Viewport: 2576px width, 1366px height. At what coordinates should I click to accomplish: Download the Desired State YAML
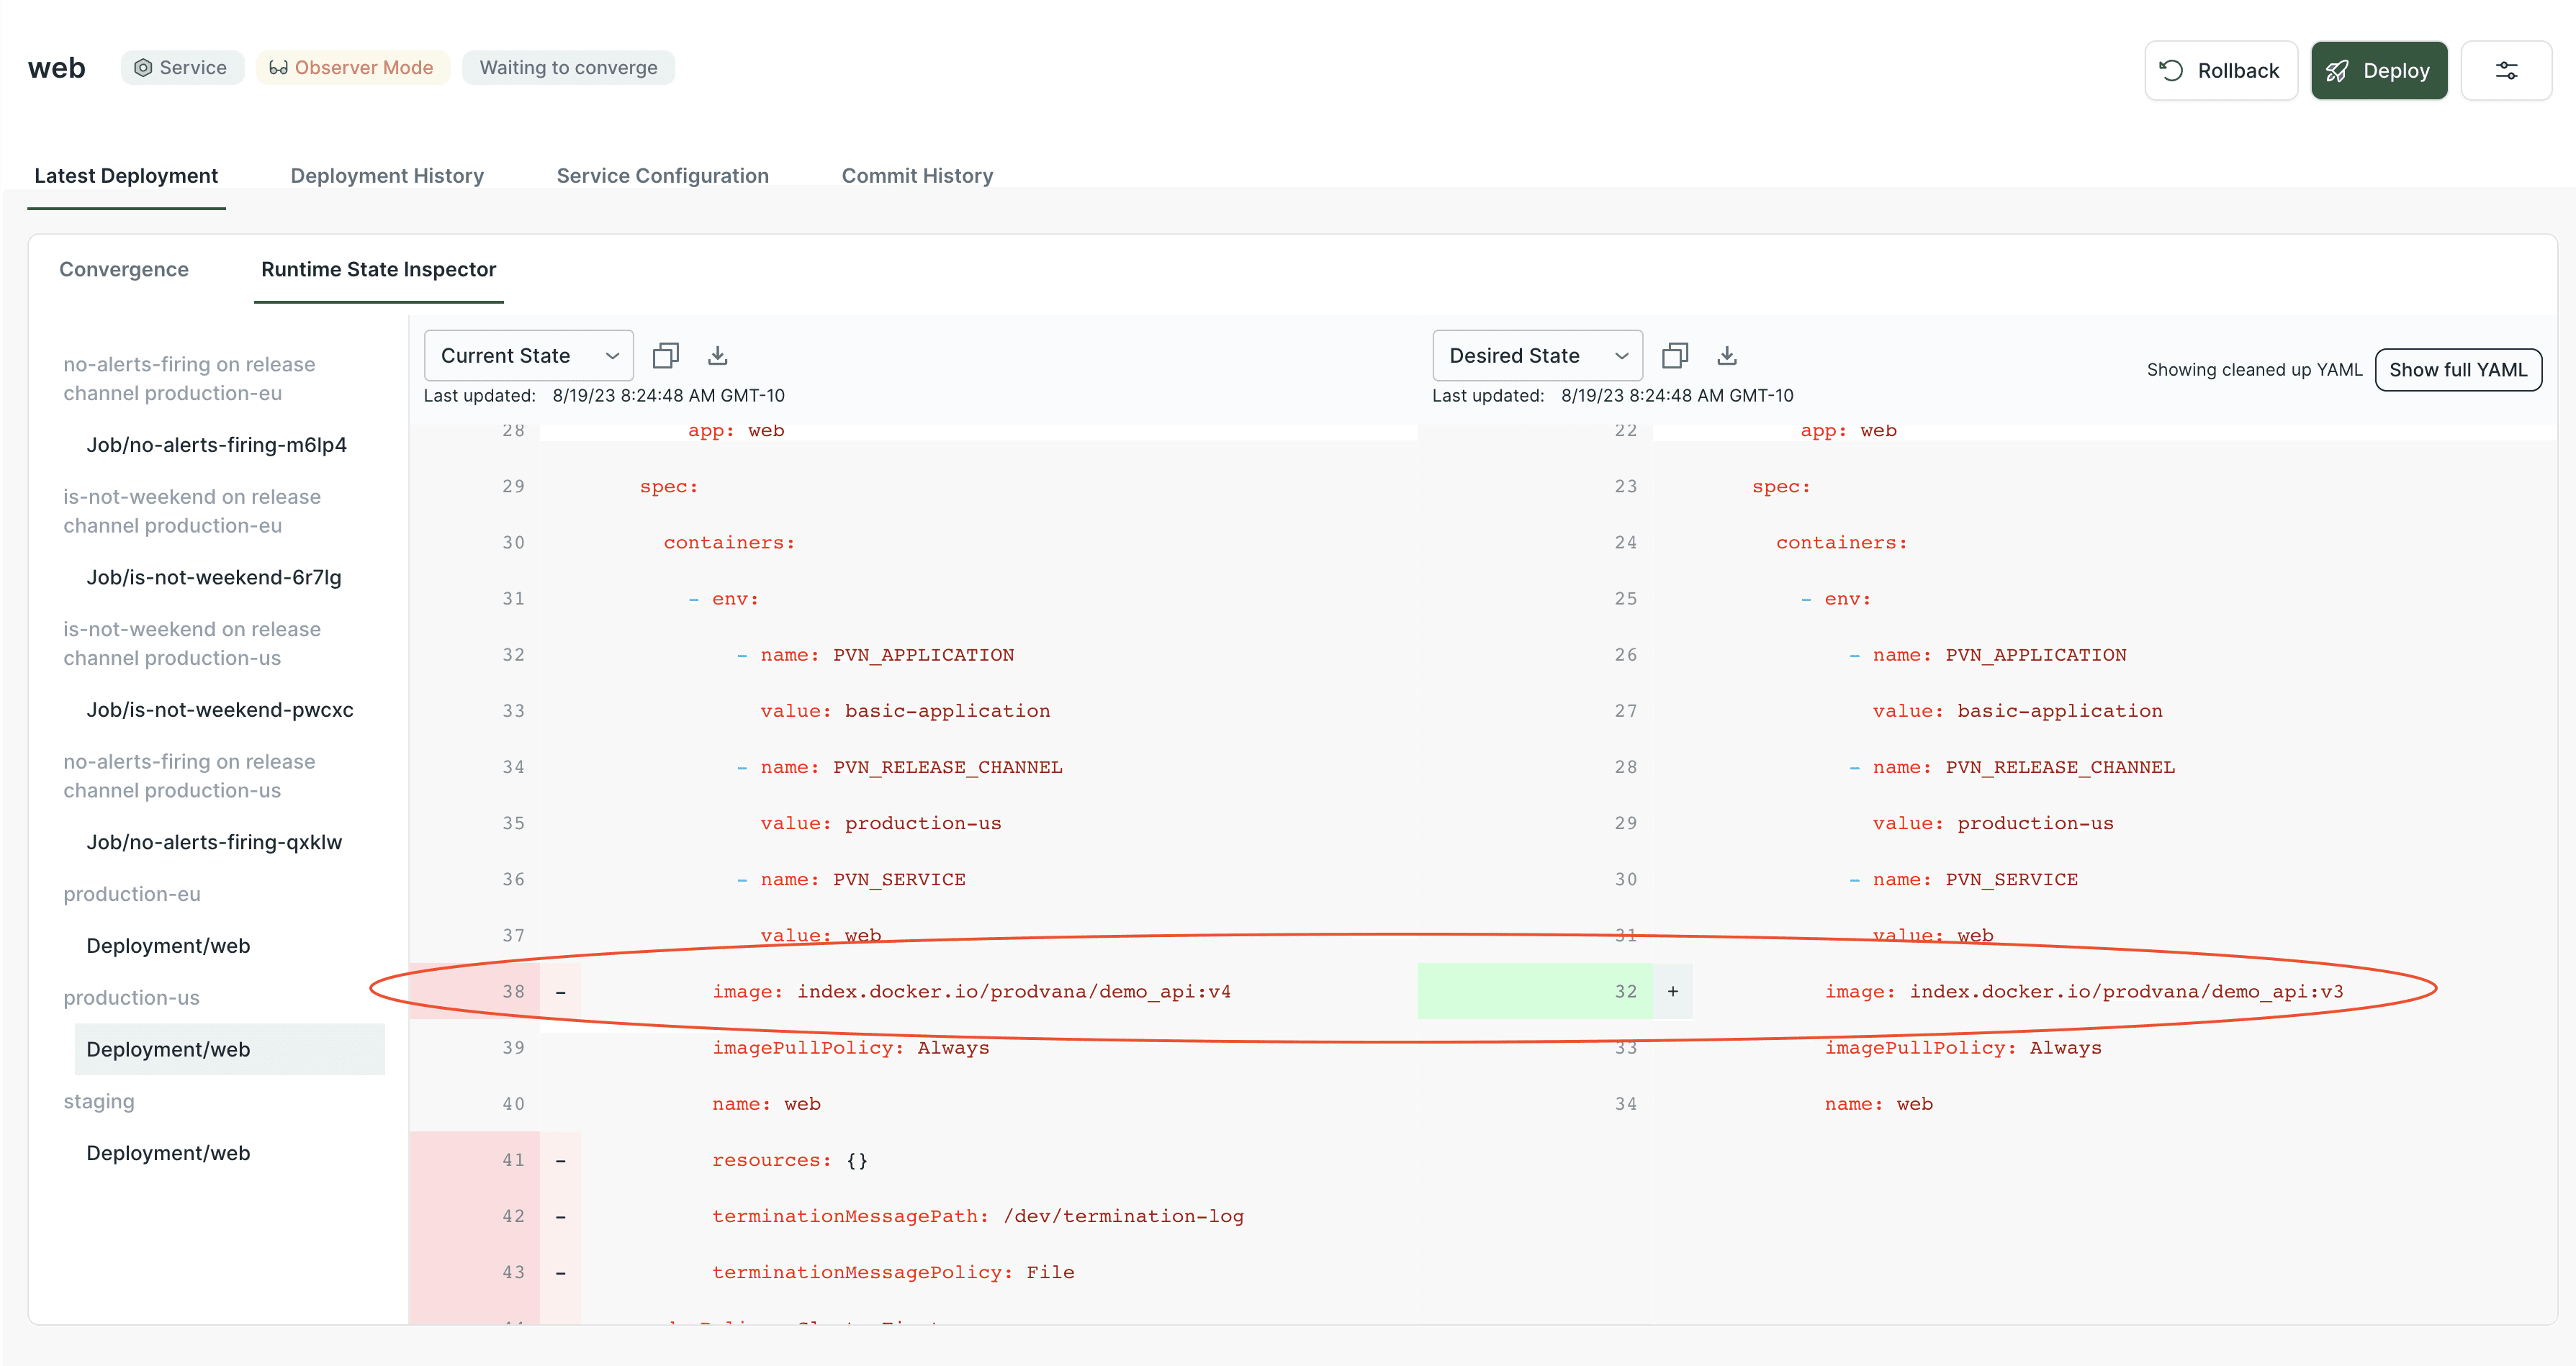[1726, 355]
